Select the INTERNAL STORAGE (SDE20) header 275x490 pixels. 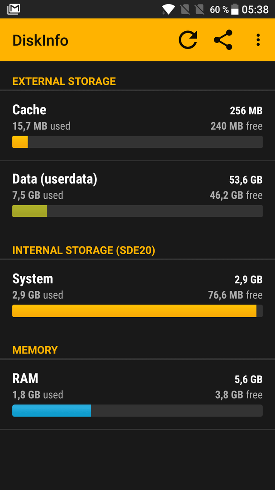pyautogui.click(x=84, y=250)
